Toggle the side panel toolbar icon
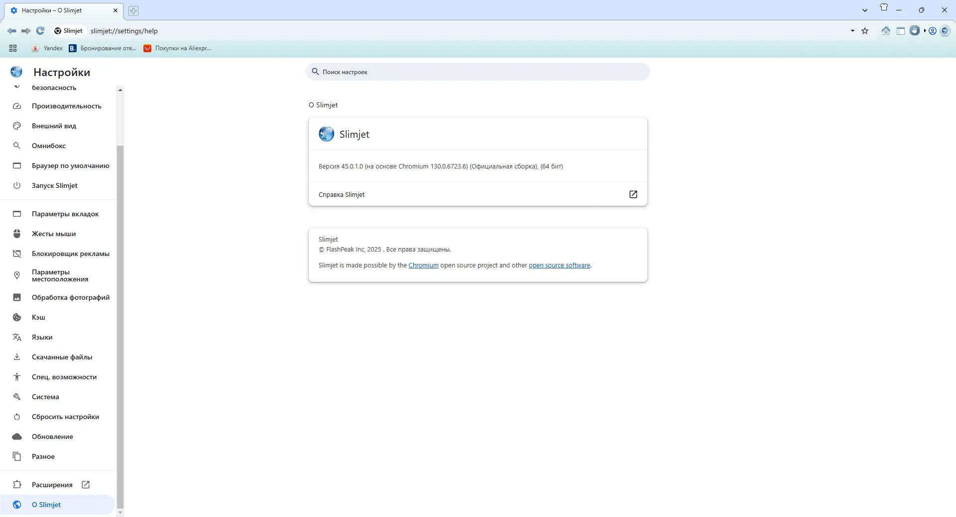Viewport: 956px width, 517px height. (x=901, y=31)
